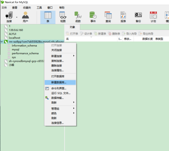169x151 pixels.
Task: Click the 用户 (User) toolbar icon
Action: pyautogui.click(x=25, y=17)
